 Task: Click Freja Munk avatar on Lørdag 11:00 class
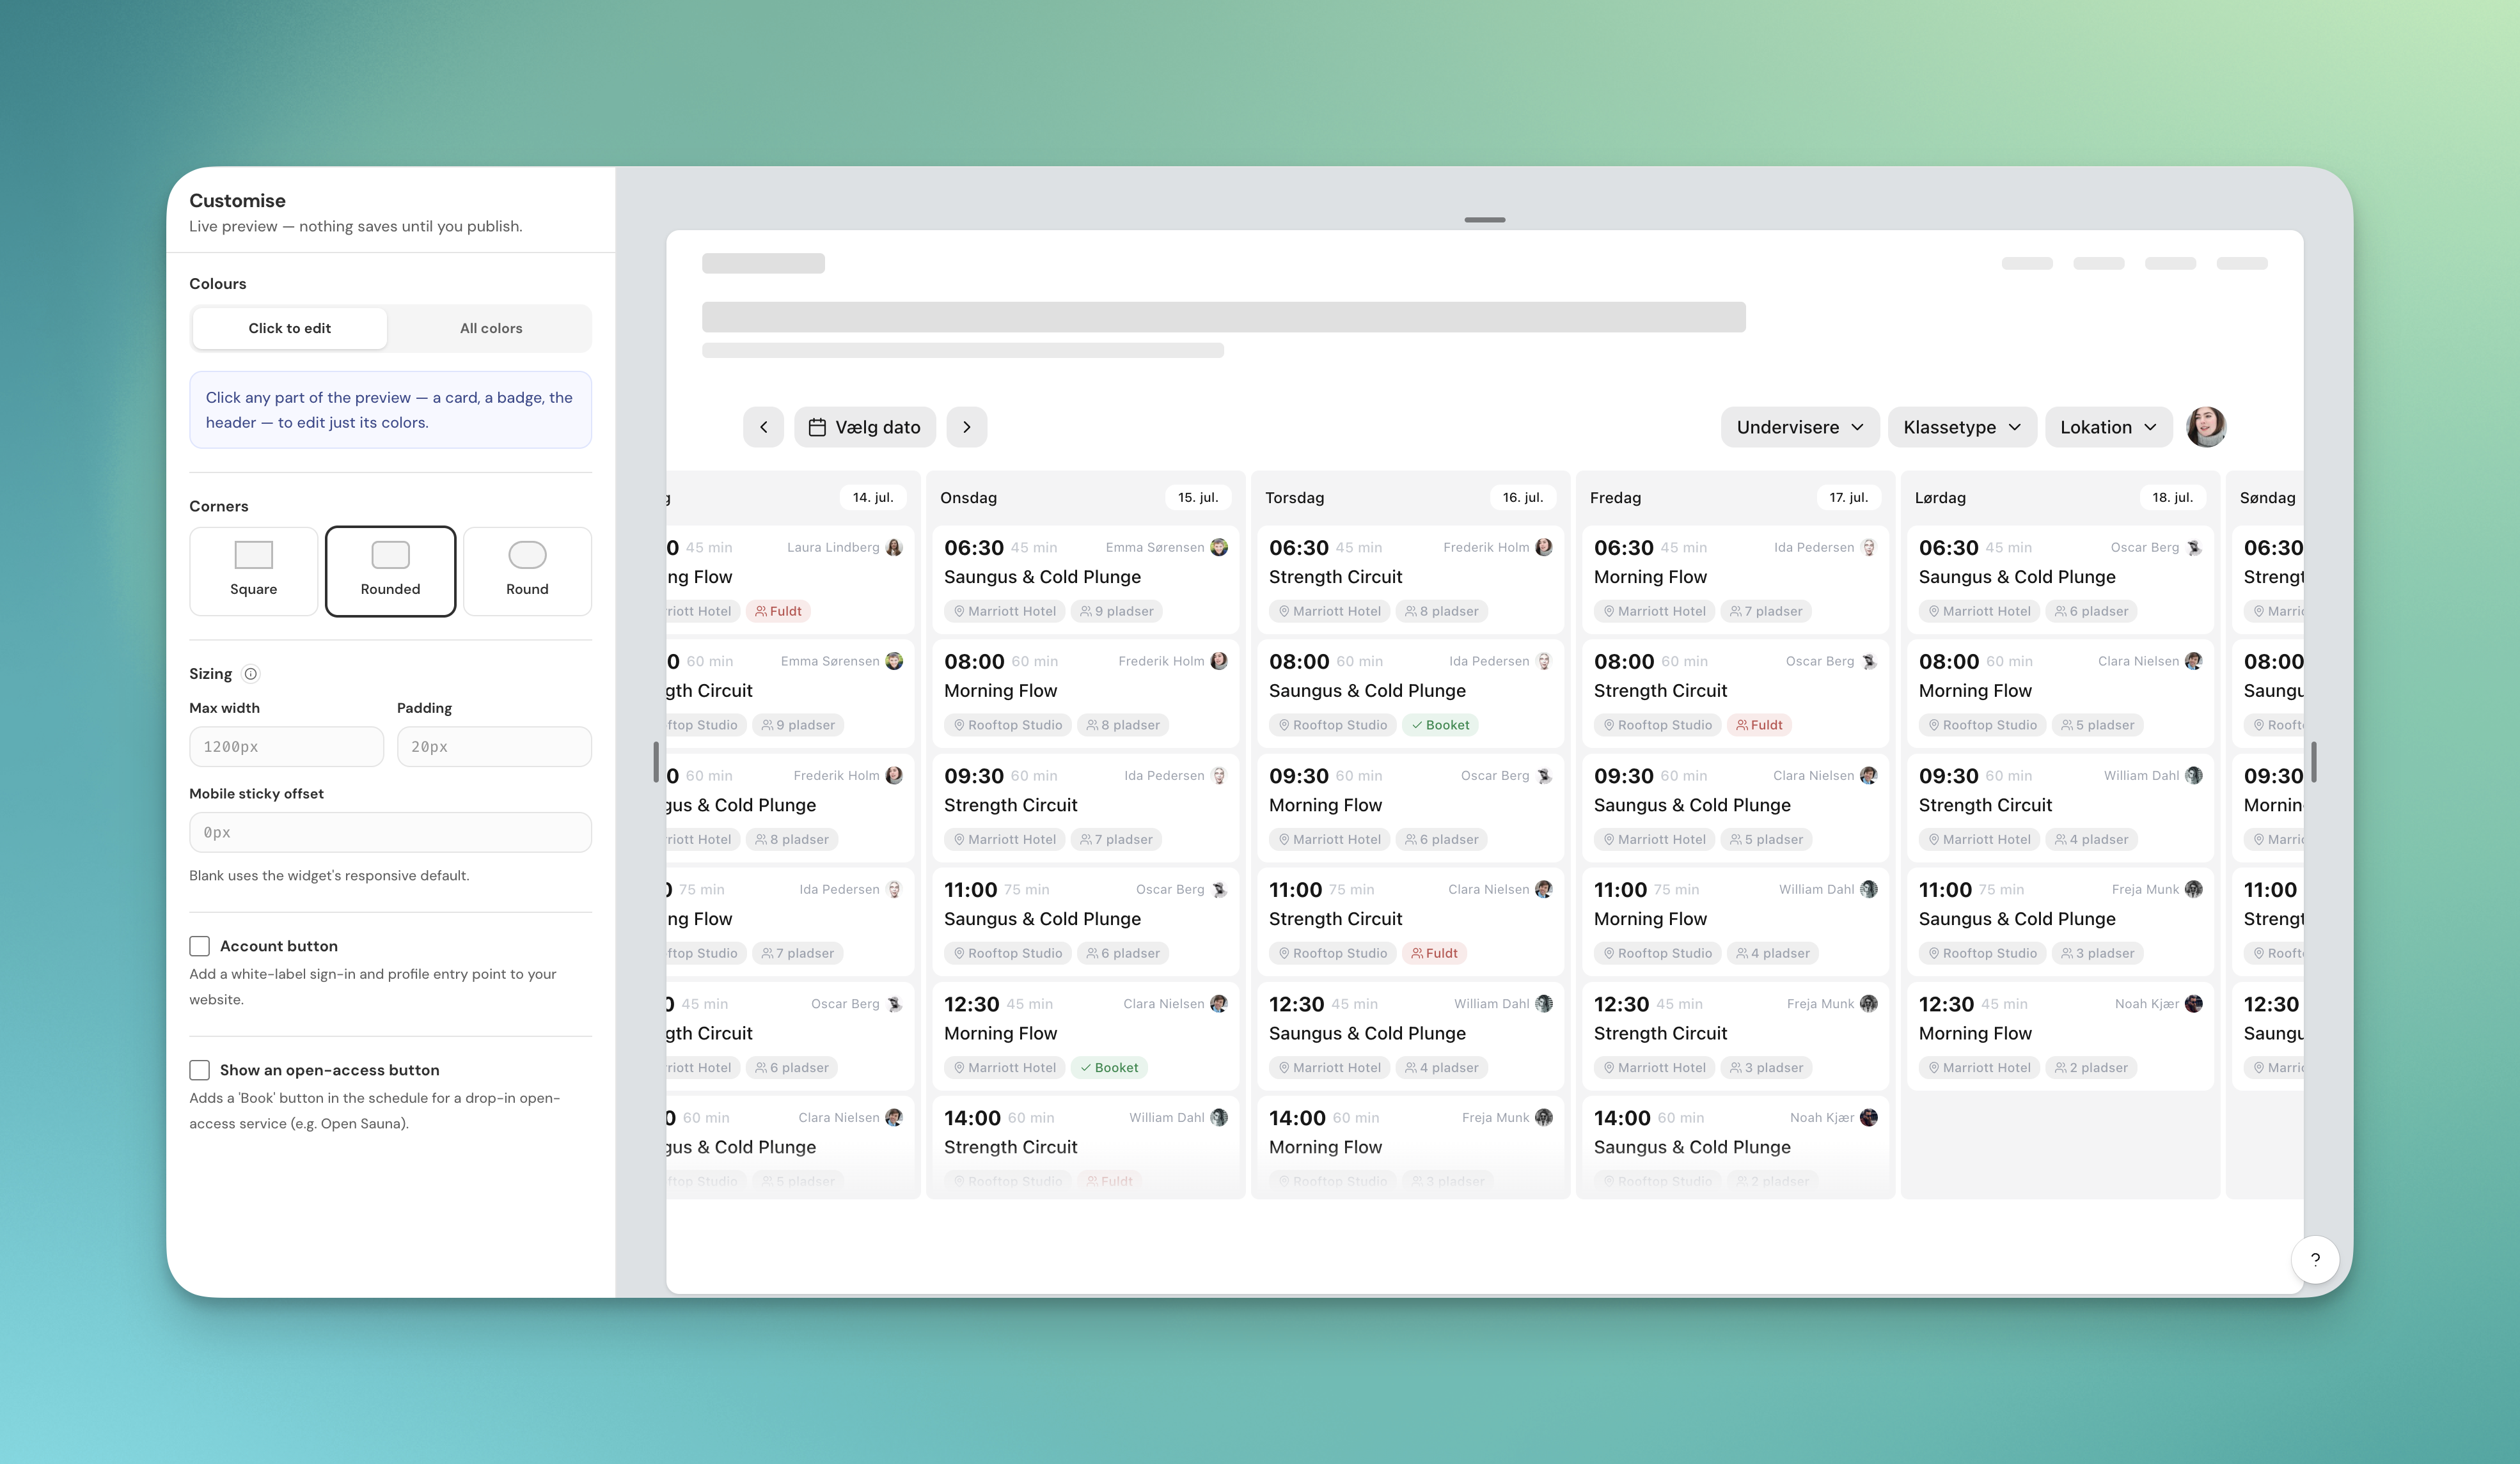[x=2193, y=889]
